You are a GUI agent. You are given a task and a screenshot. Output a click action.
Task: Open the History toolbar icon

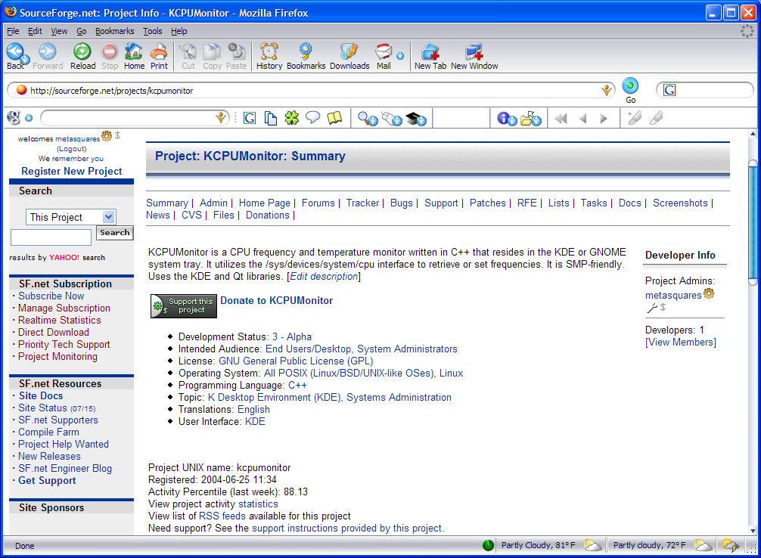click(x=269, y=55)
